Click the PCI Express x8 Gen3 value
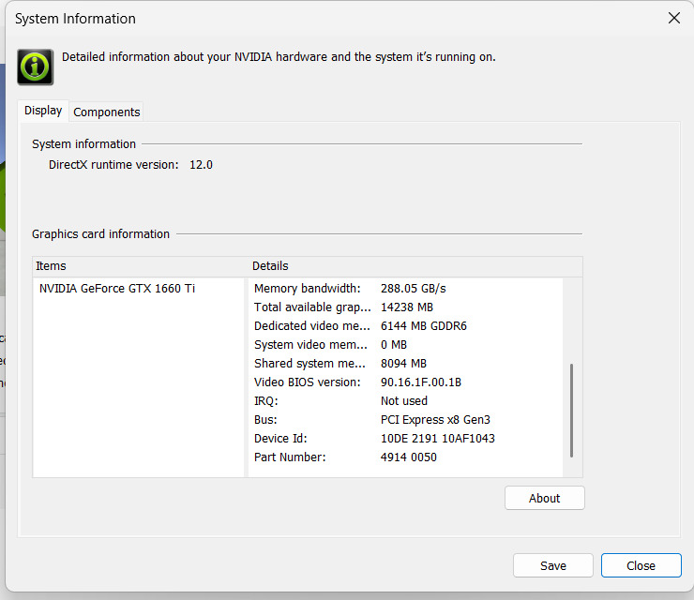Image resolution: width=694 pixels, height=600 pixels. [x=435, y=420]
